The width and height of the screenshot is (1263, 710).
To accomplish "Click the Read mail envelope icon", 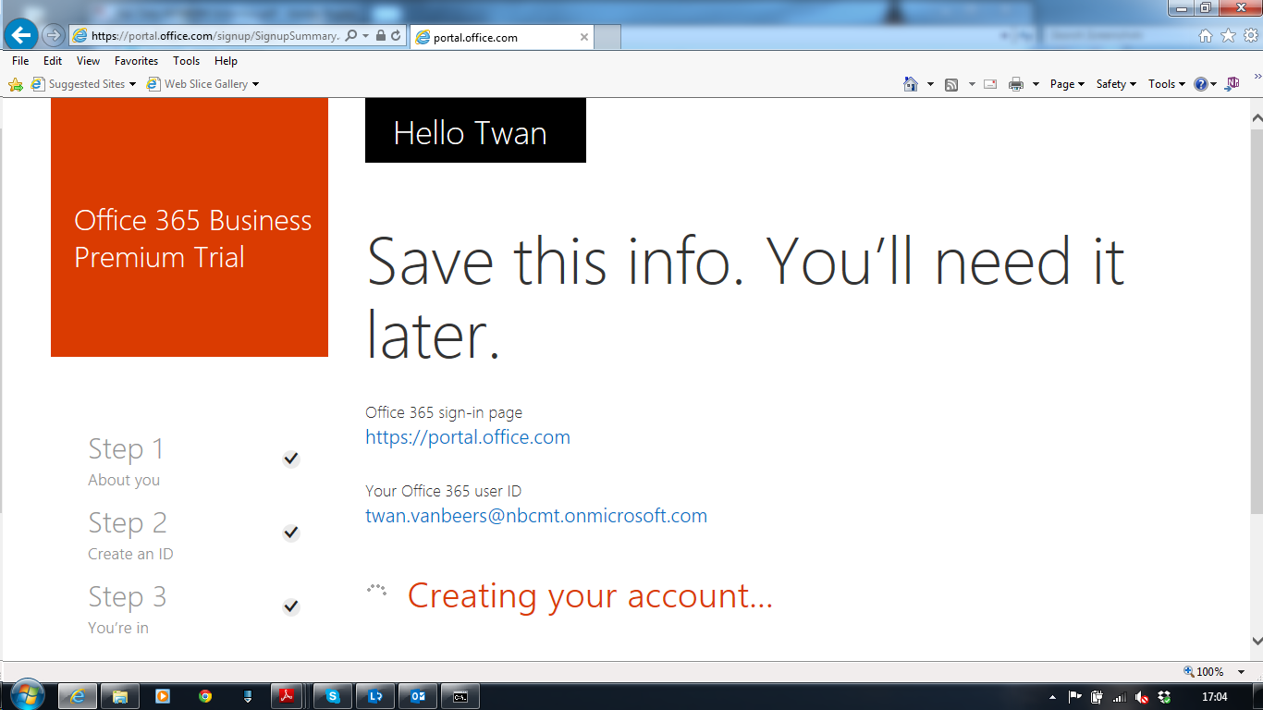I will pos(990,84).
